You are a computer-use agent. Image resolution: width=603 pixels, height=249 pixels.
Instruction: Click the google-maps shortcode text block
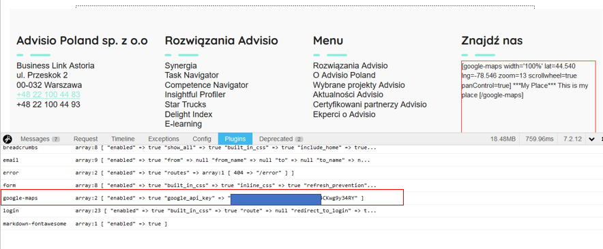pyautogui.click(x=525, y=80)
